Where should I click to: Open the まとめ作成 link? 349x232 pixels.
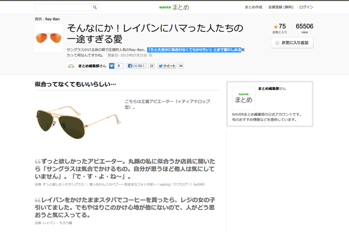(253, 7)
